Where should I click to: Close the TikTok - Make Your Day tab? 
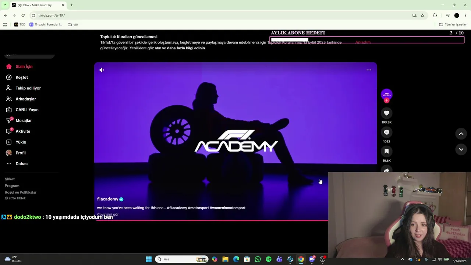click(63, 5)
